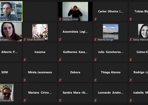
Task: Select the active speaker video with bookshelf
Action: click(11, 12)
